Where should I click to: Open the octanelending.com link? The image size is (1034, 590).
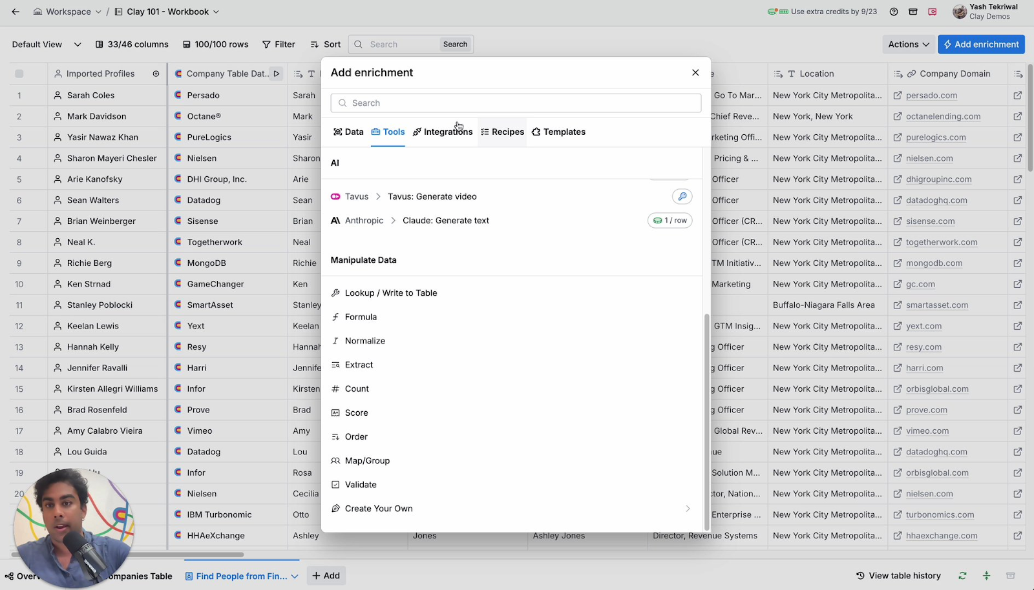point(943,116)
